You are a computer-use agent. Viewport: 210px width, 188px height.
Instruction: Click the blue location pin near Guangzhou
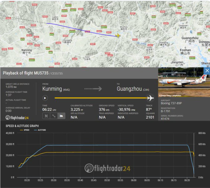tap(191, 32)
